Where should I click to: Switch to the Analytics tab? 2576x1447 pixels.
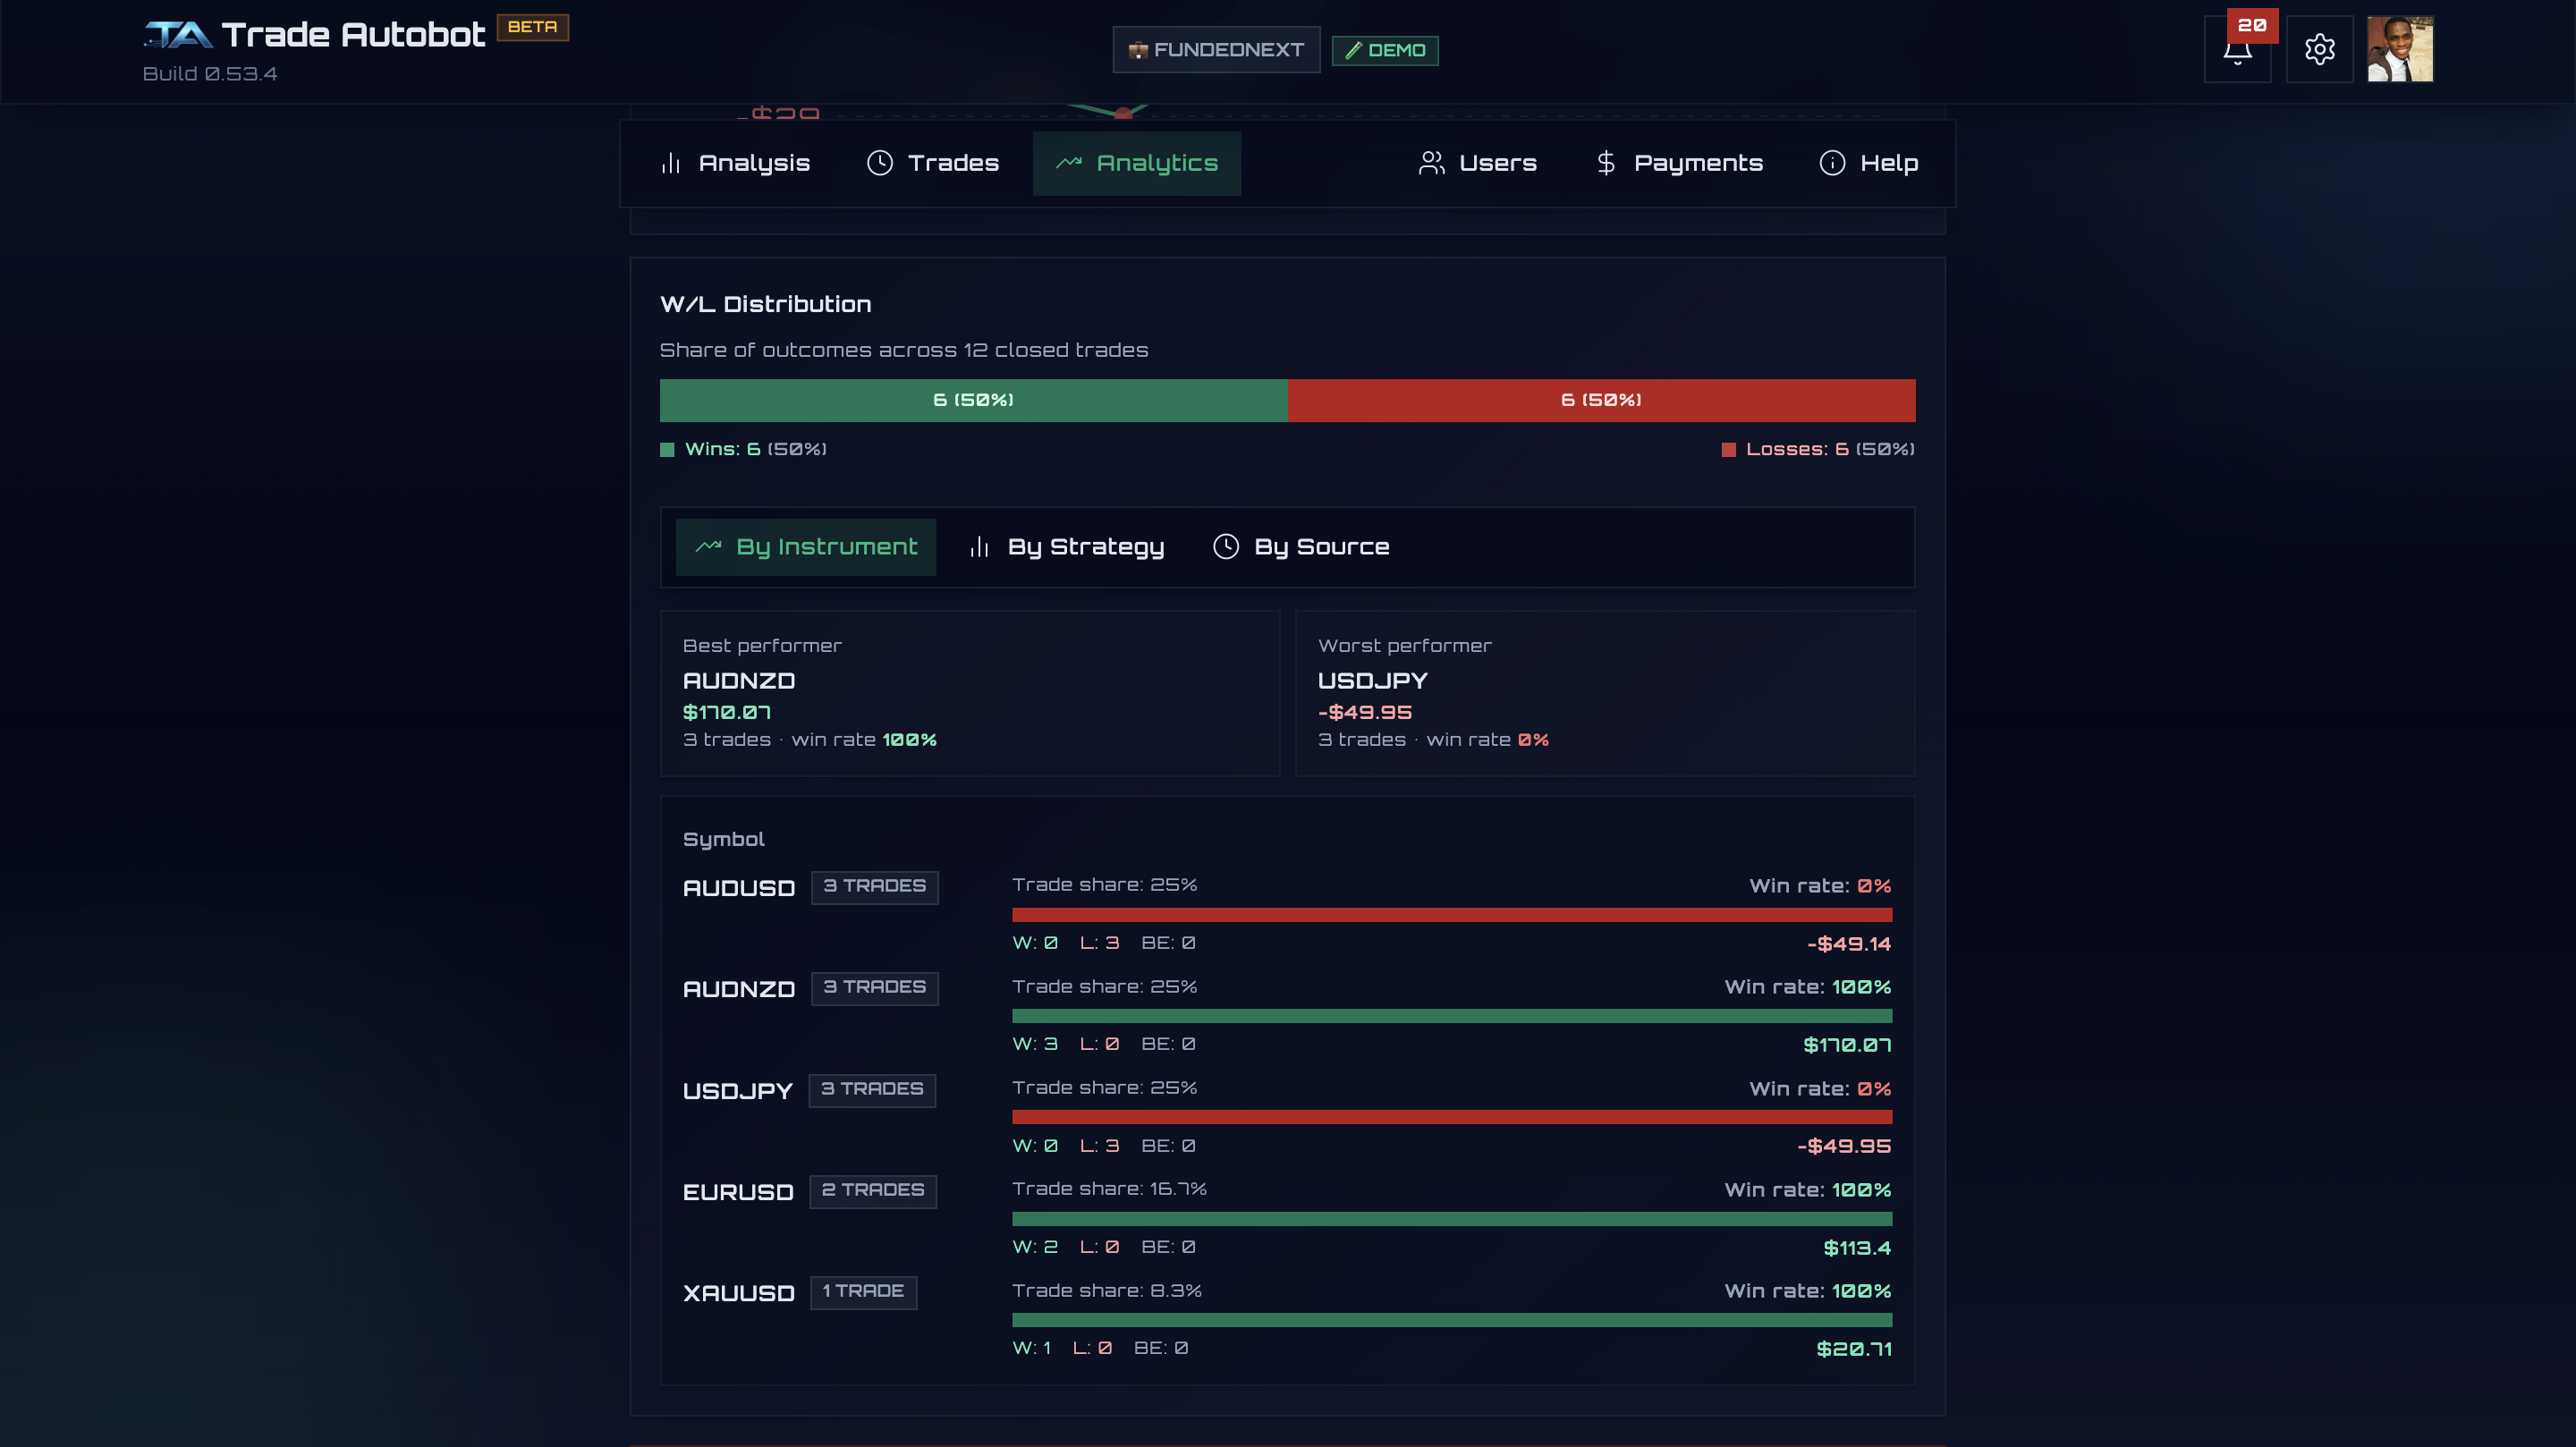[x=1136, y=162]
